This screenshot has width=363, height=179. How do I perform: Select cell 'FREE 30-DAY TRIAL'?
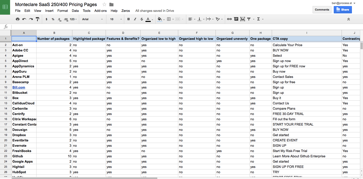(307, 114)
